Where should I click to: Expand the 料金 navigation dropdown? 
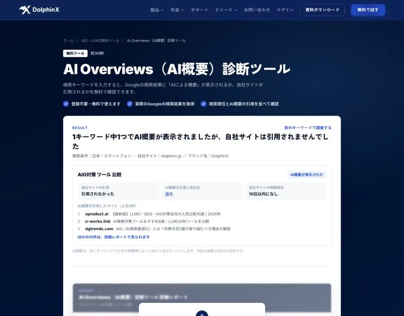(x=177, y=10)
